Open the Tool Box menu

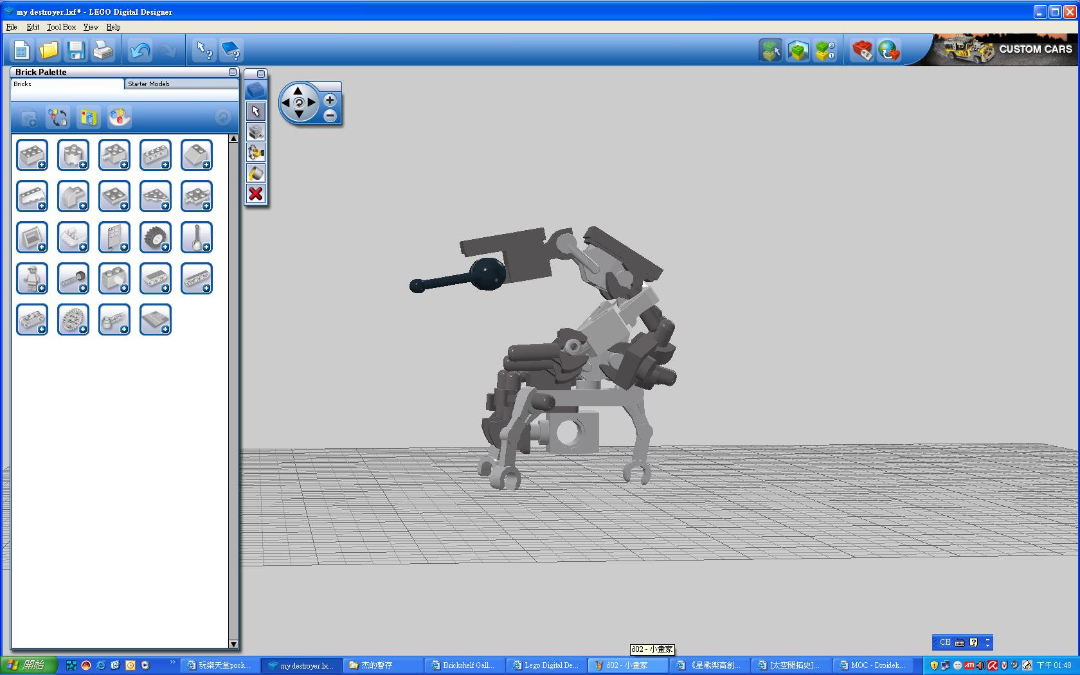click(x=61, y=27)
